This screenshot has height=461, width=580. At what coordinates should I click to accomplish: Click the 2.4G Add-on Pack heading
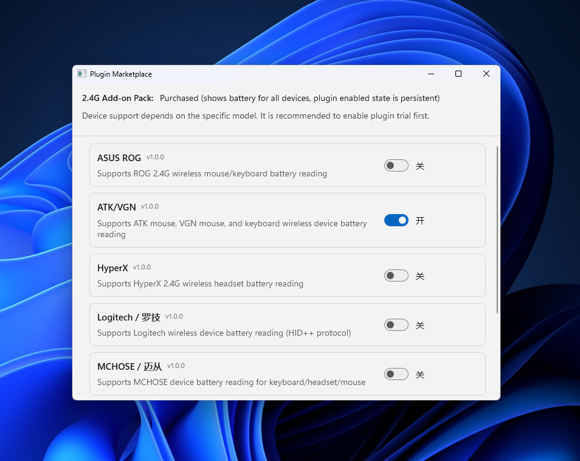[x=119, y=98]
